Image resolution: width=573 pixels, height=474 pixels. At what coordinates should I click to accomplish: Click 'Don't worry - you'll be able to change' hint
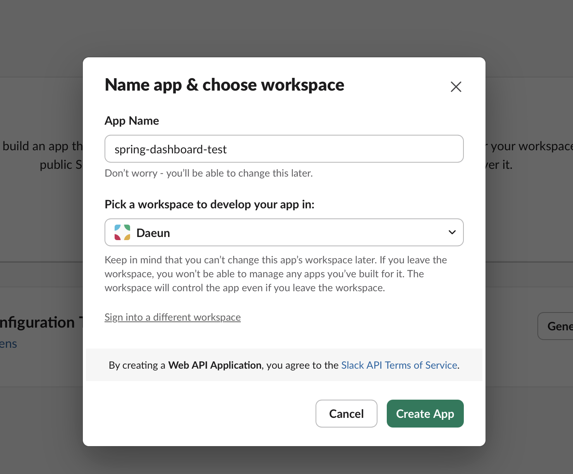pyautogui.click(x=209, y=173)
